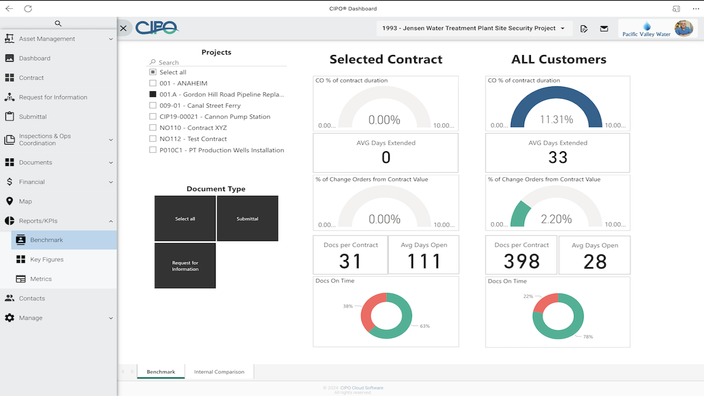Open the Metrics report icon

20,279
